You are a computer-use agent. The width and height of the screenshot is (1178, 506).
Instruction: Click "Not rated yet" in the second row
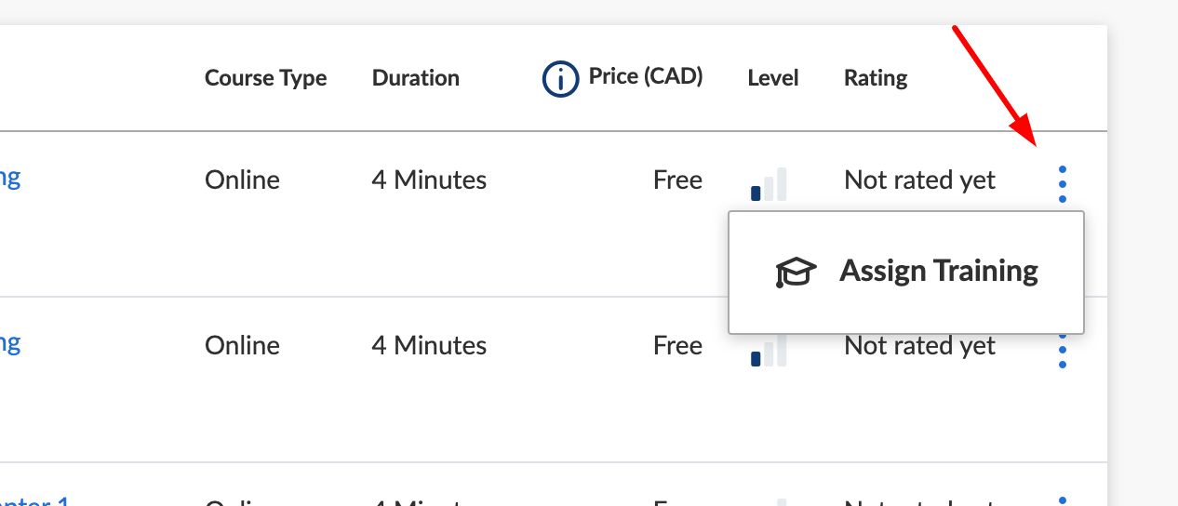[x=919, y=346]
